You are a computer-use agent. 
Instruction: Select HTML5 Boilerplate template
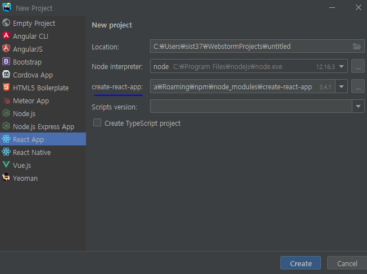coord(43,88)
